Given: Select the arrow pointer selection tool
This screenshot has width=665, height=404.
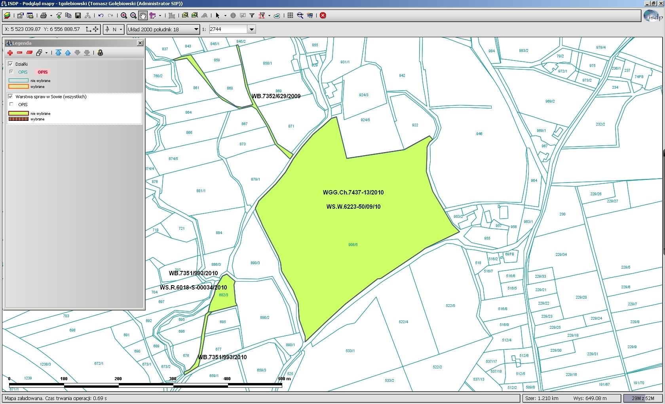Looking at the screenshot, I should tap(217, 15).
